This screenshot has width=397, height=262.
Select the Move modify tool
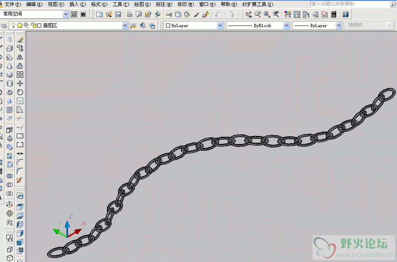(20, 83)
